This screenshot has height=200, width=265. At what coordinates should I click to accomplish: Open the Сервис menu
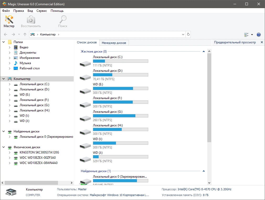click(42, 11)
